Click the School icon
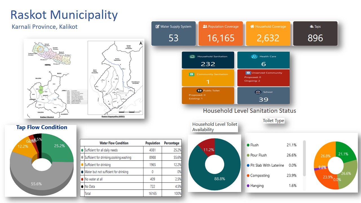Image resolution: width=361 pixels, height=203 pixels. (258, 92)
